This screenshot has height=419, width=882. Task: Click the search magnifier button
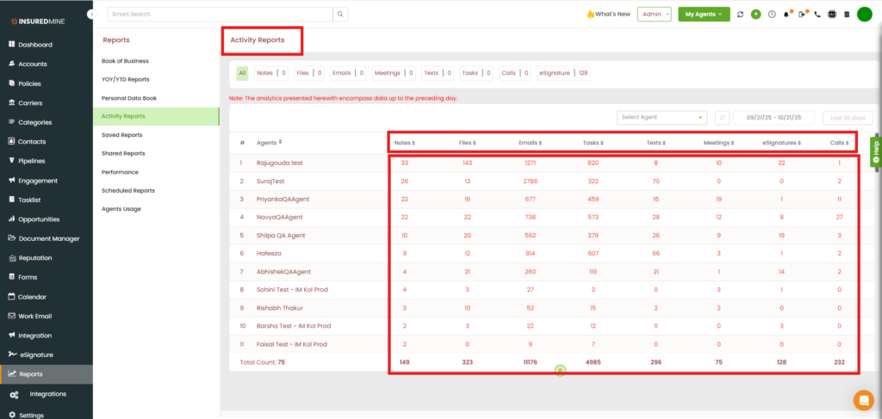pyautogui.click(x=341, y=15)
